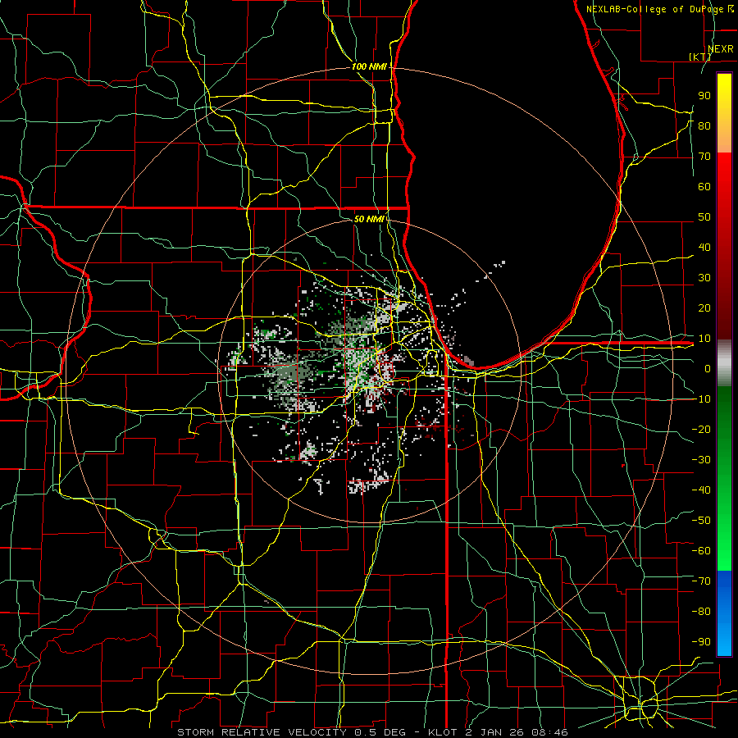Viewport: 738px width, 738px height.
Task: Click the NEXLAB-College of DuPage credit text
Action: click(x=654, y=9)
